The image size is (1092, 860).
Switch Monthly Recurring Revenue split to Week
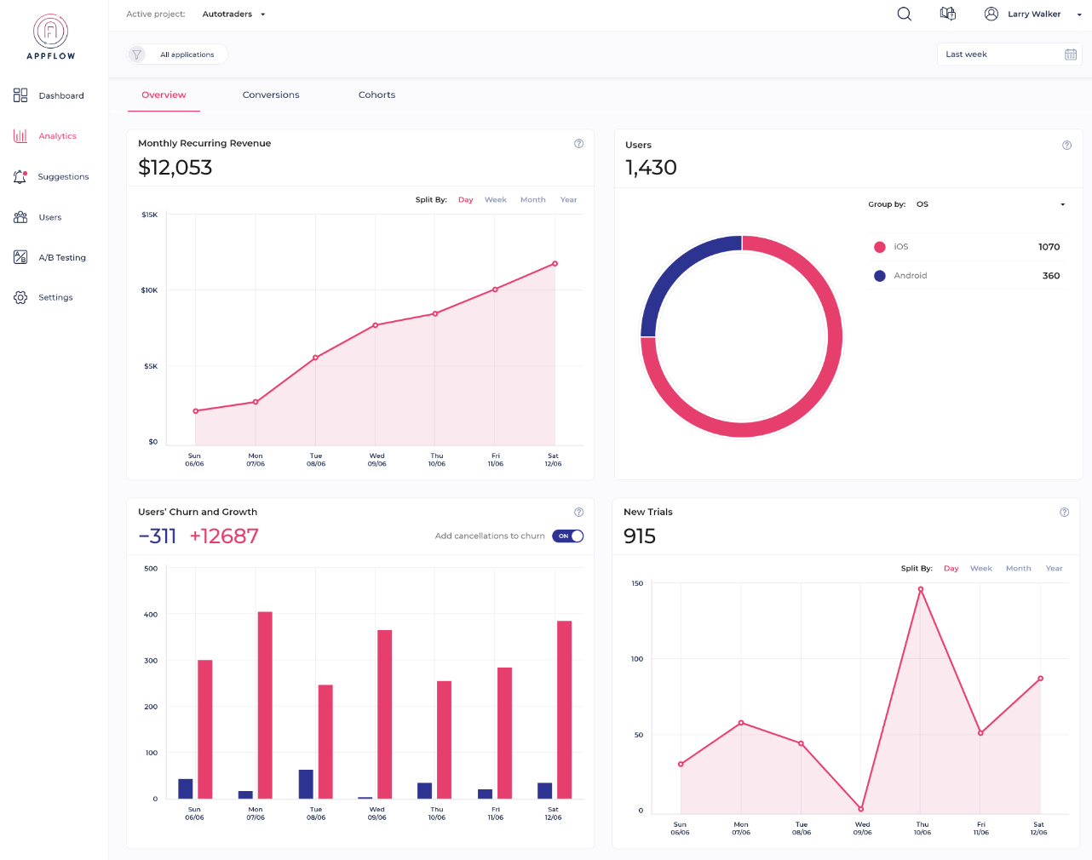click(495, 199)
